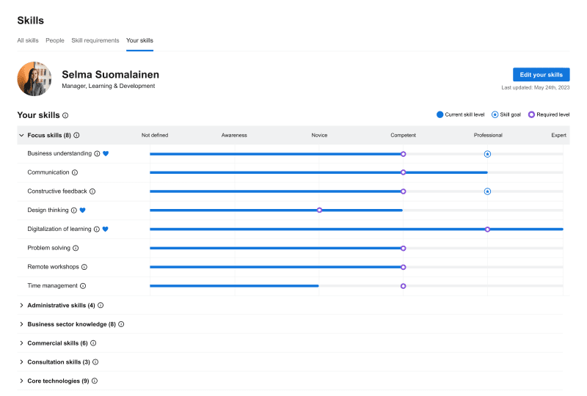The height and width of the screenshot is (396, 587).
Task: Click the heart icon on Business understanding
Action: (x=106, y=153)
